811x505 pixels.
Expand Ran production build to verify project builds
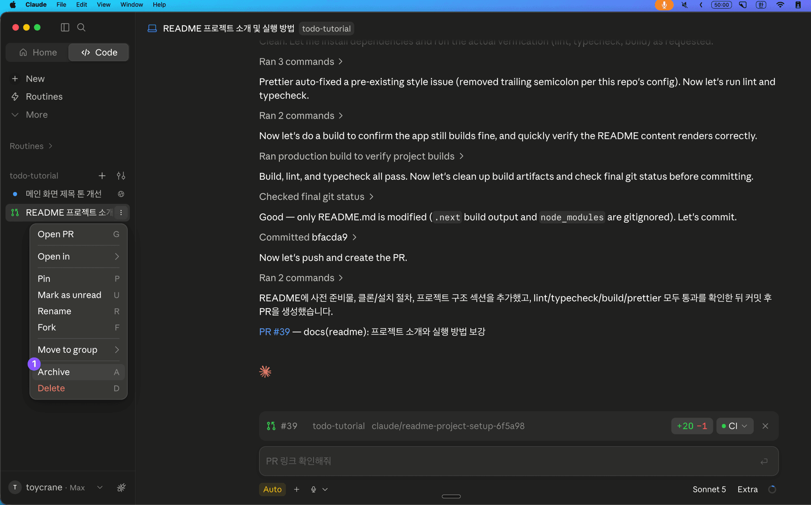tap(362, 156)
